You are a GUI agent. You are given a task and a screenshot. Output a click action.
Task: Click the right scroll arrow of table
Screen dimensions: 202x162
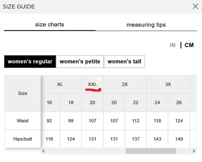coord(194,151)
